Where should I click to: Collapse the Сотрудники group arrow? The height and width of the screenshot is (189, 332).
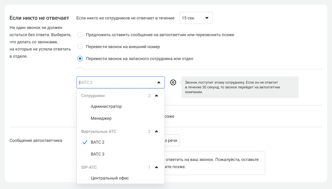(156, 96)
